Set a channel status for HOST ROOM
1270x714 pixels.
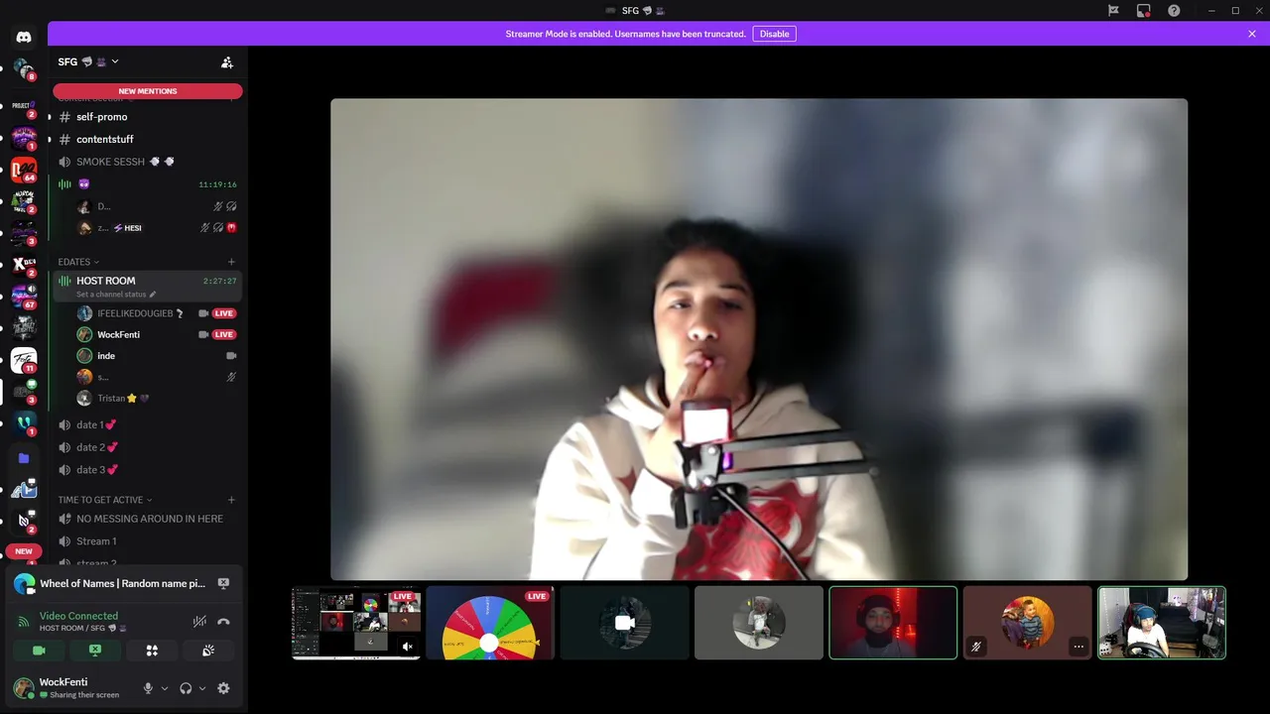[115, 295]
